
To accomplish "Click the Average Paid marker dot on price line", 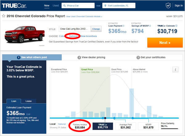I will [x=114, y=118].
